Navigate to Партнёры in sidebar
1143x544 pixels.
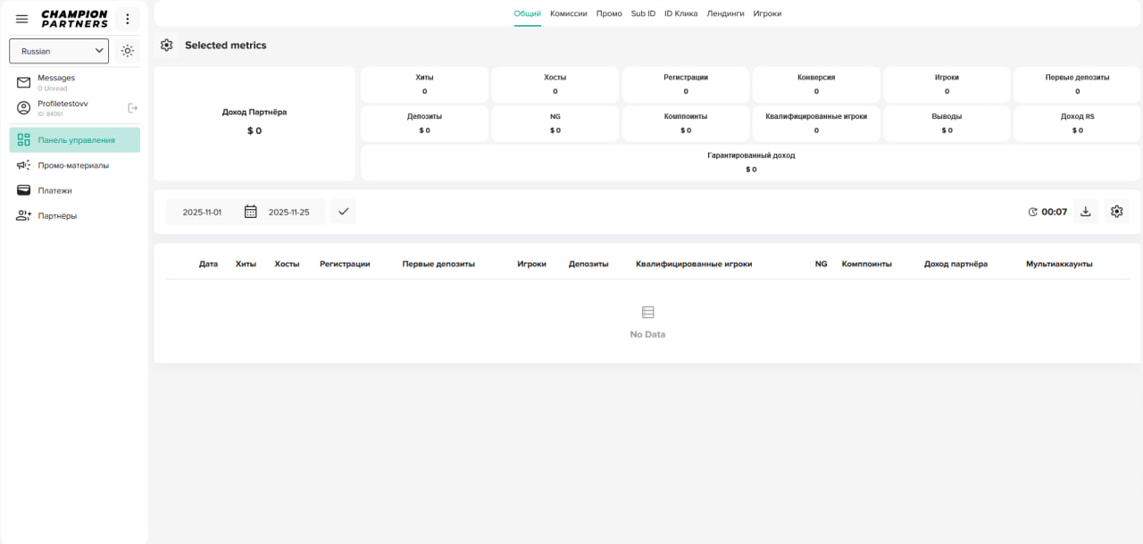coord(57,215)
